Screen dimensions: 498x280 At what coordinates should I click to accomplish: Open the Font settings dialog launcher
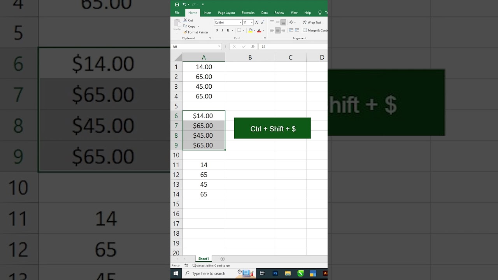pyautogui.click(x=265, y=38)
